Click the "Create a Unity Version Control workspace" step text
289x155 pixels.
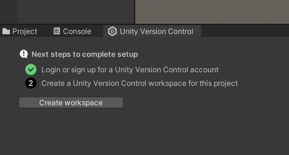[x=140, y=83]
